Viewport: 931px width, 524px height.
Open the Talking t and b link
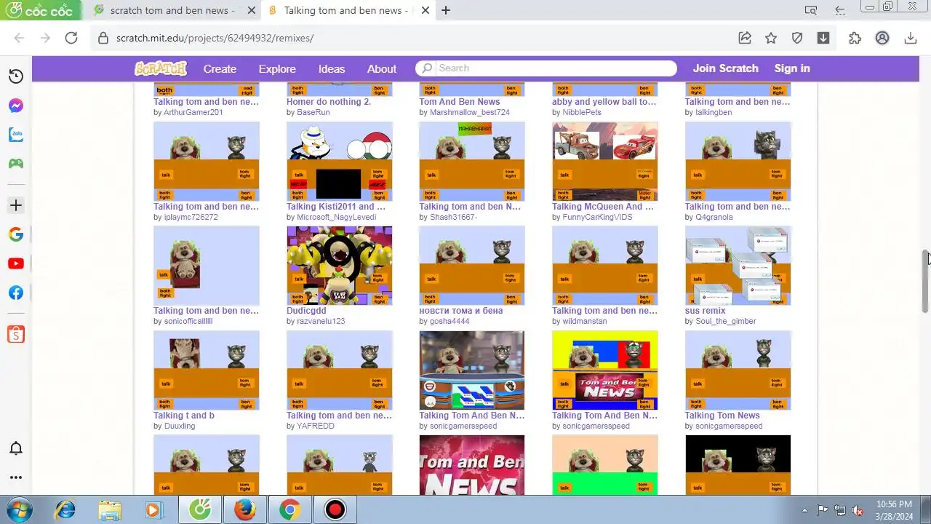[x=184, y=416]
